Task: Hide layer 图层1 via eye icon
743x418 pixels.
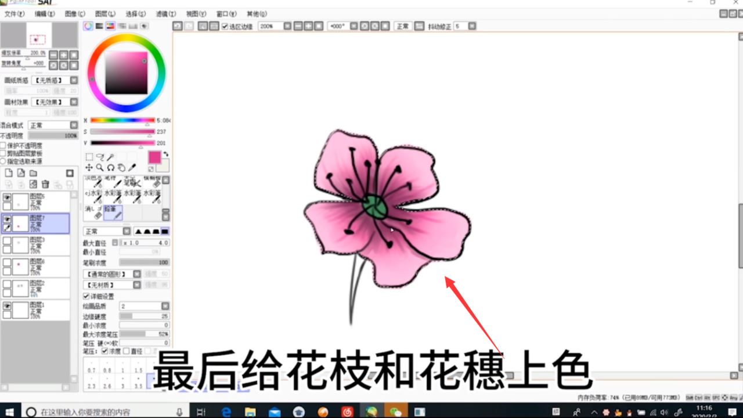Action: point(7,306)
